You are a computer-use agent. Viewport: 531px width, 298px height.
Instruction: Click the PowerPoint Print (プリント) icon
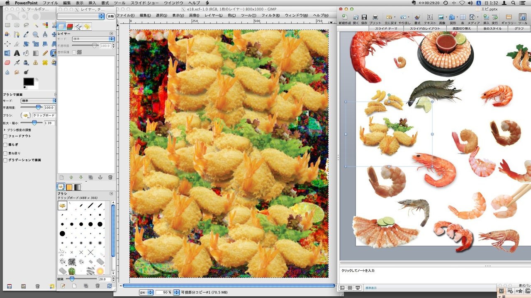coord(375,19)
